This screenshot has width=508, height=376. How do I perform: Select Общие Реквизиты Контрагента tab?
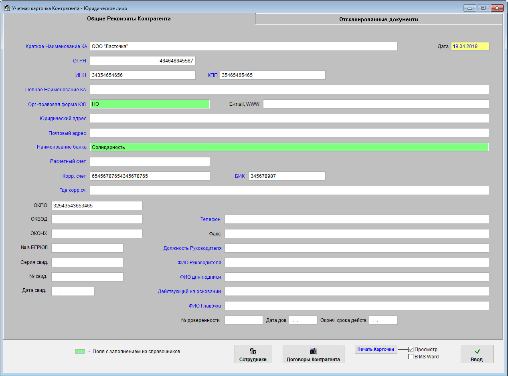pos(129,19)
